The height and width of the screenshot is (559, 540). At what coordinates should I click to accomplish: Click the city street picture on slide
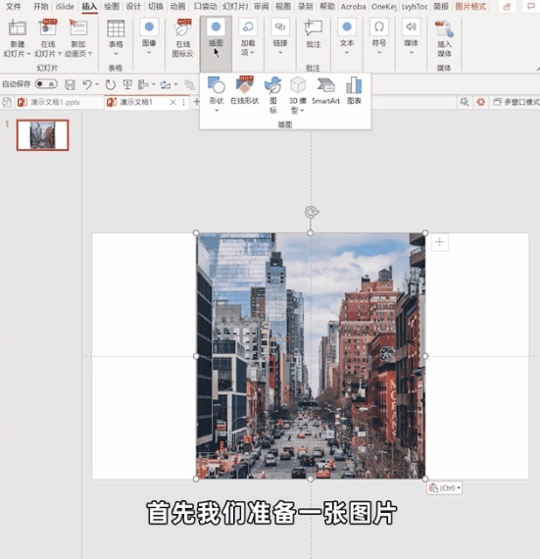311,356
